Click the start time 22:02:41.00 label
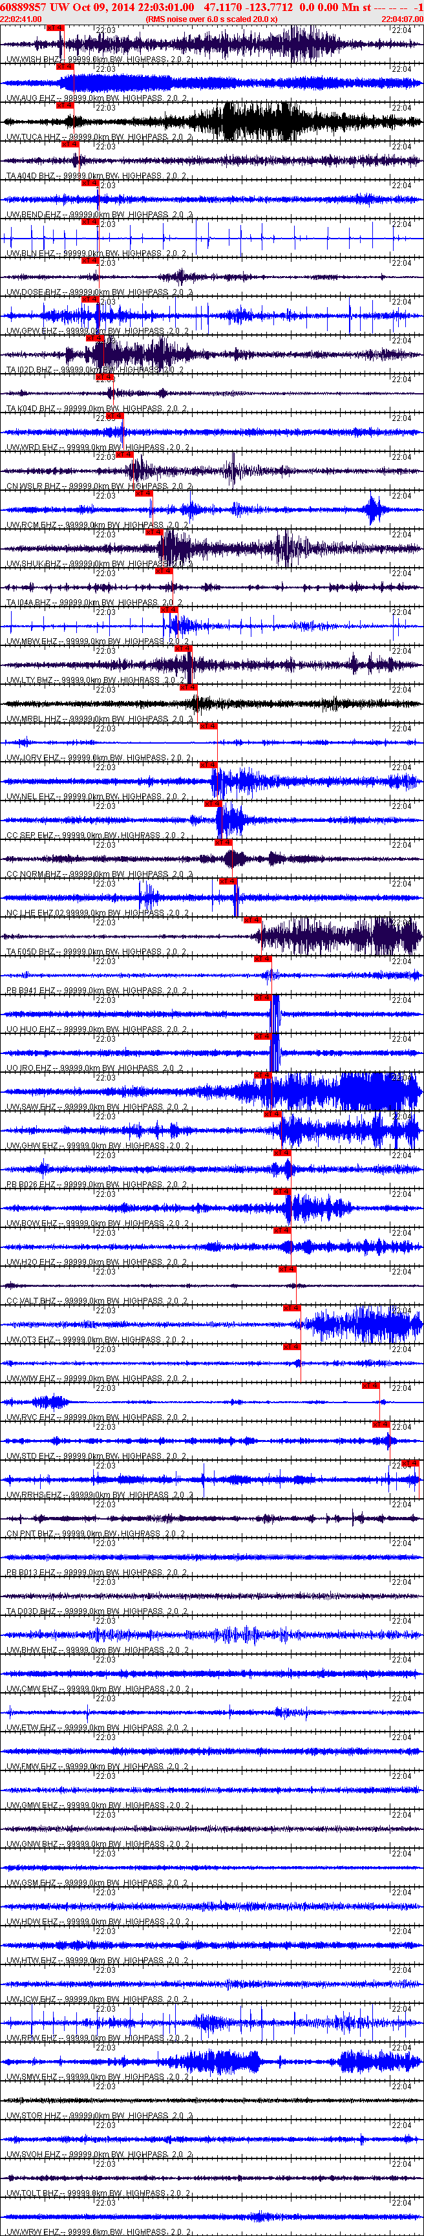The image size is (424, 2236). 21,18
